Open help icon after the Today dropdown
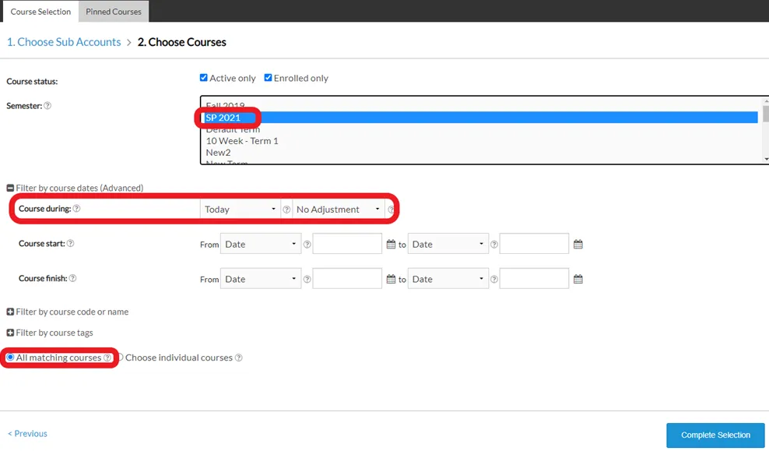This screenshot has width=769, height=451. (286, 210)
